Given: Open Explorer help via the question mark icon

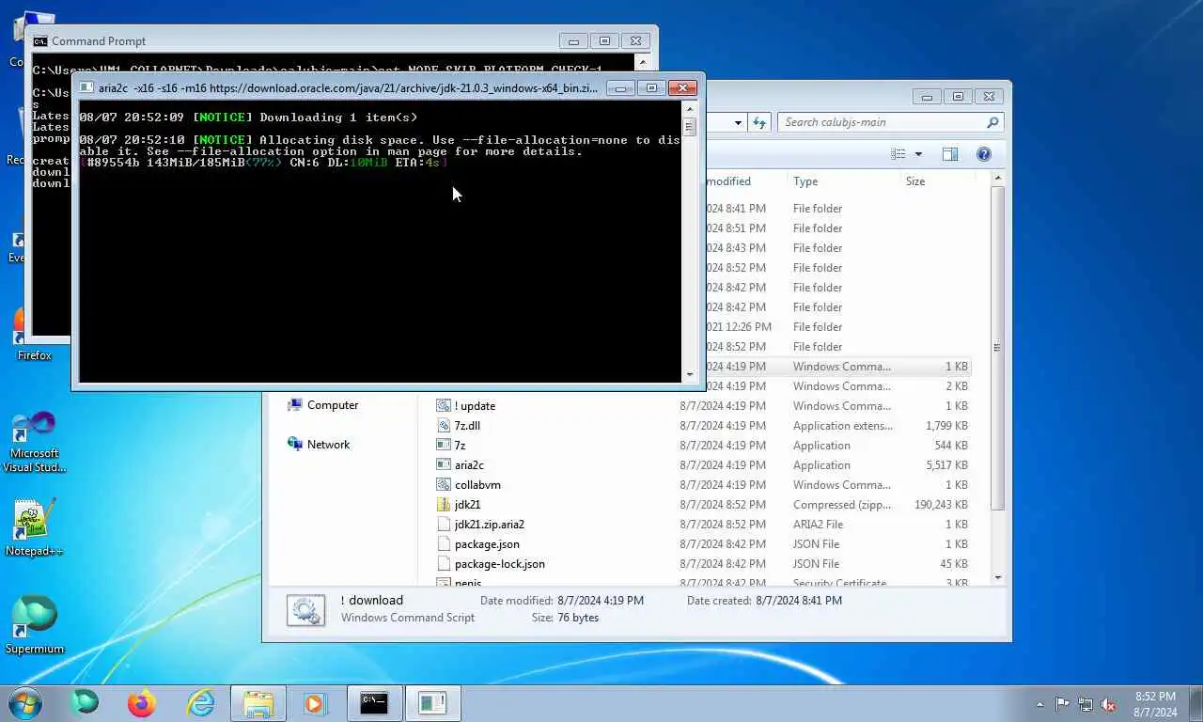Looking at the screenshot, I should click(984, 154).
